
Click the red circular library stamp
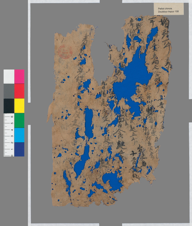click(x=65, y=51)
